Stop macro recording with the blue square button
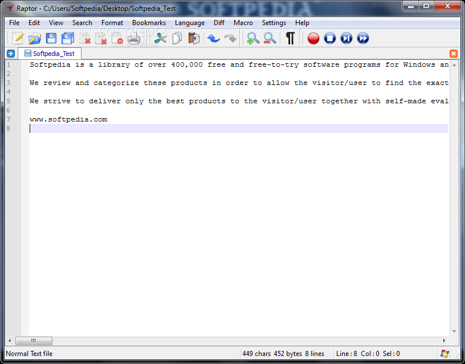Image resolution: width=465 pixels, height=364 pixels. click(330, 38)
